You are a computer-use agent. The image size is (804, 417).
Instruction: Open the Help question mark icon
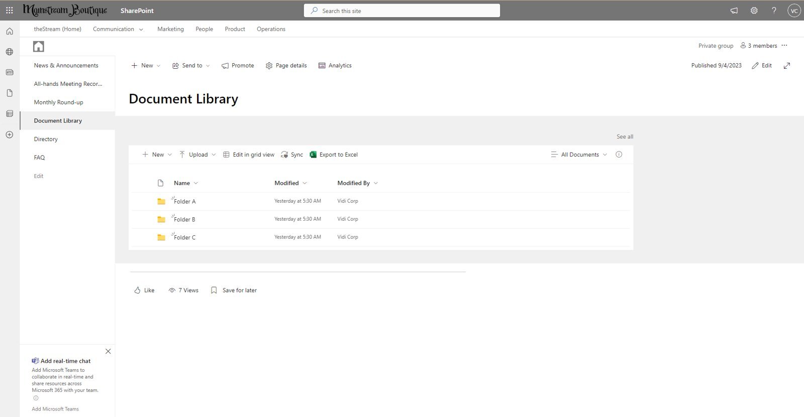[774, 11]
